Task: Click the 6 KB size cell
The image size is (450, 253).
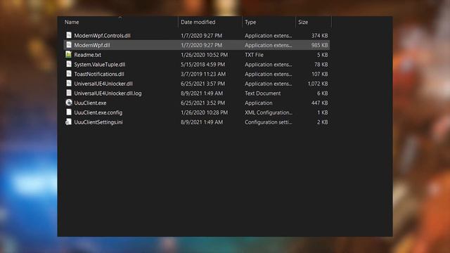Action: click(x=323, y=93)
